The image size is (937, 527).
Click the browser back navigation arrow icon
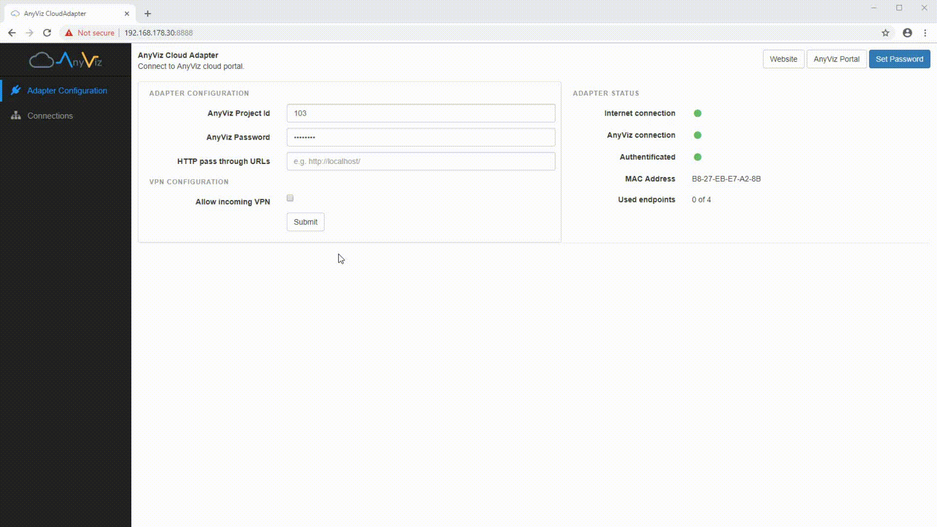pos(12,33)
